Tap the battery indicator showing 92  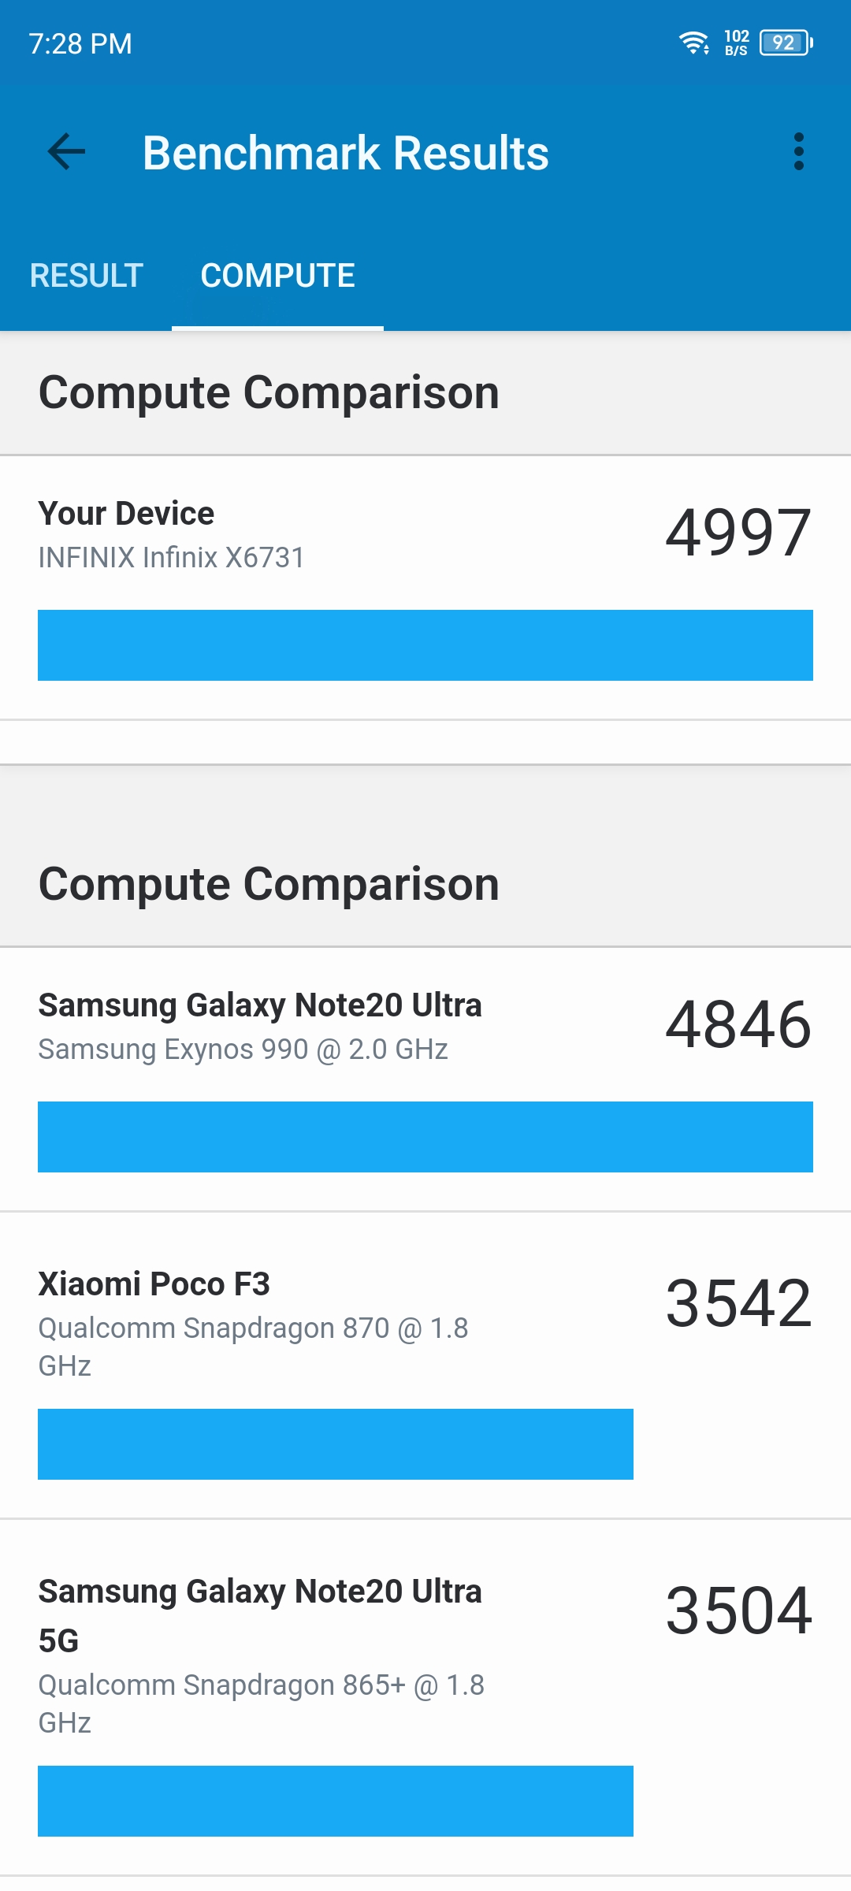pos(786,43)
